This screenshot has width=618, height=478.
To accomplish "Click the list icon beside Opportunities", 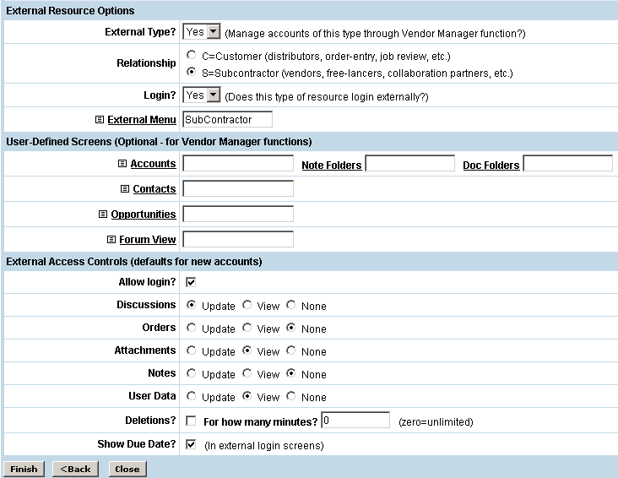I will tap(103, 214).
